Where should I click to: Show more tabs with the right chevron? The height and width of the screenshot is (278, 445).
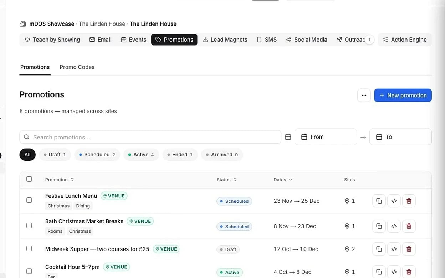pyautogui.click(x=369, y=40)
